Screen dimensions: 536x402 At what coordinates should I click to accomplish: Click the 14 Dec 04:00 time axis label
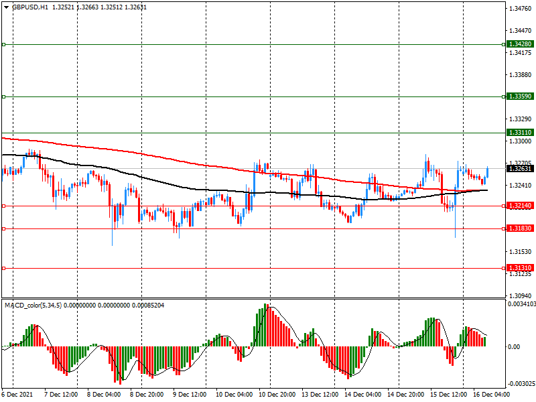coord(362,395)
